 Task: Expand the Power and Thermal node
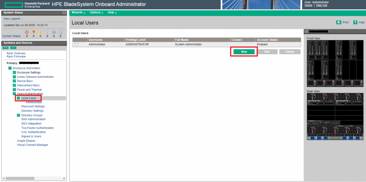(14, 90)
